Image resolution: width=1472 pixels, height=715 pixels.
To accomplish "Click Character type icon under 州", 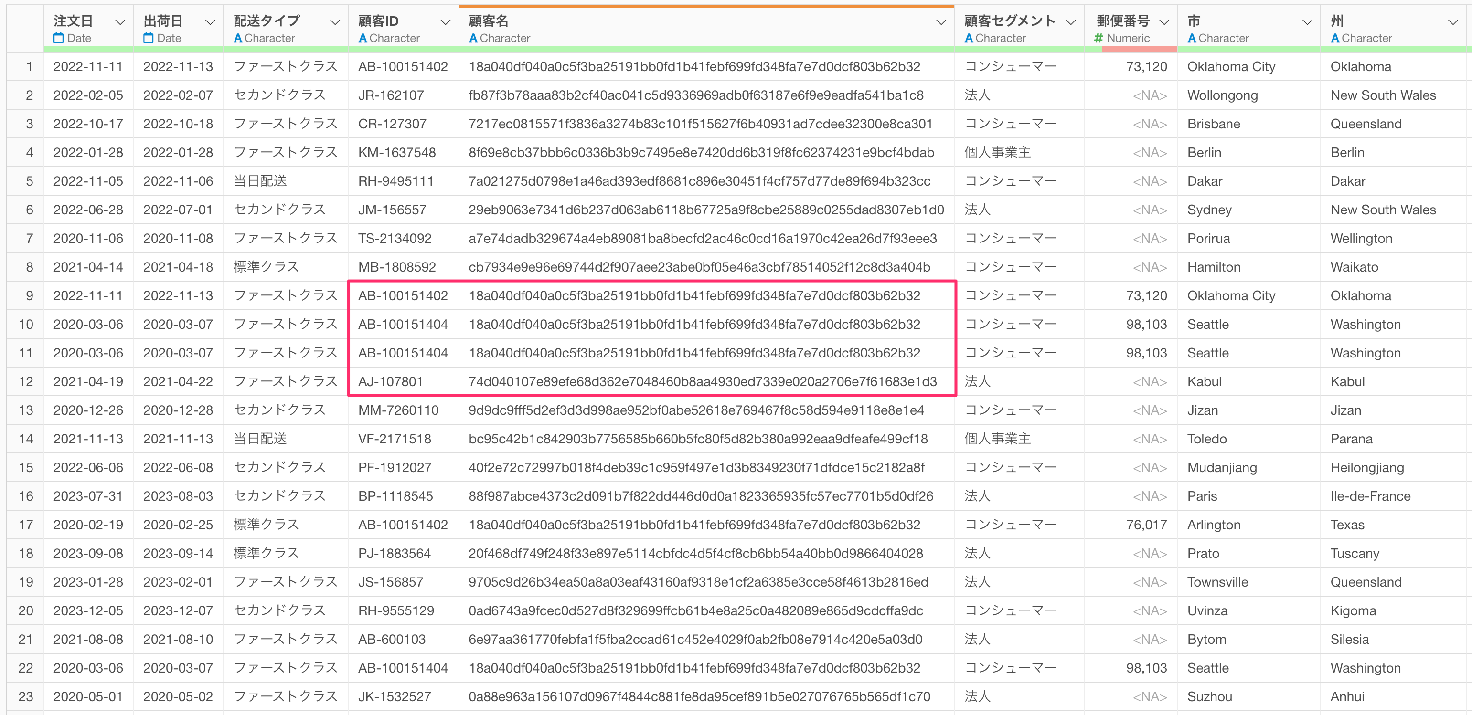I will 1335,38.
